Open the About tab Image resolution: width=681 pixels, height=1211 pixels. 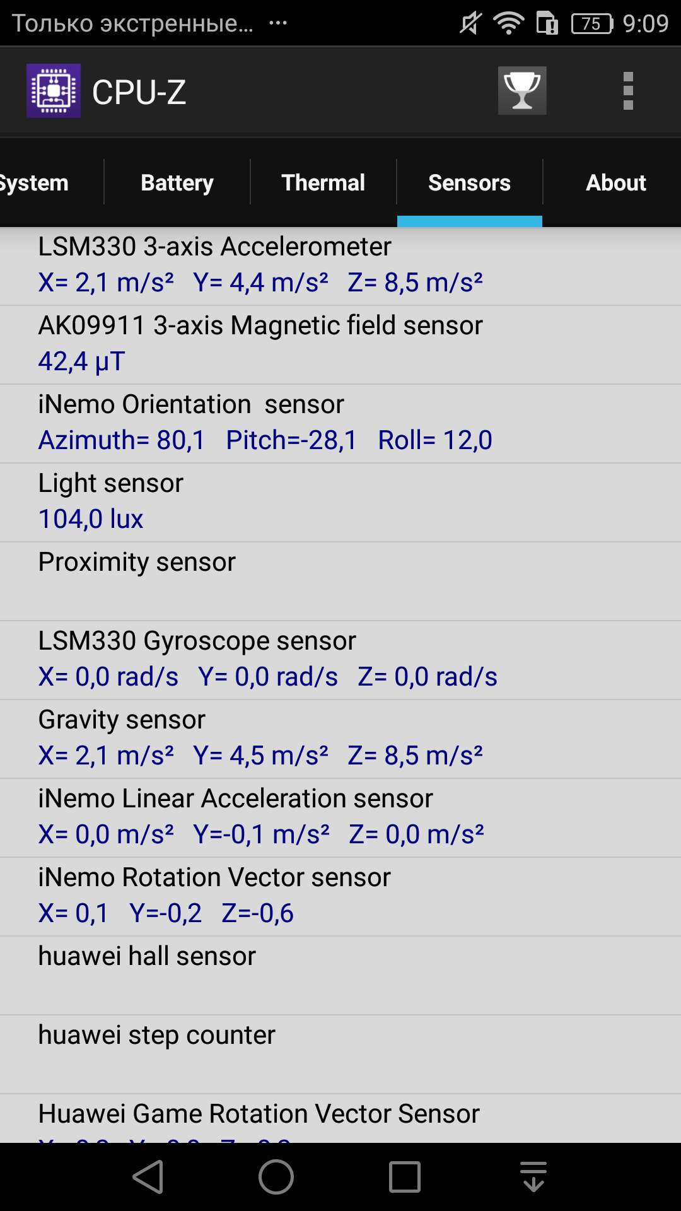click(x=616, y=183)
